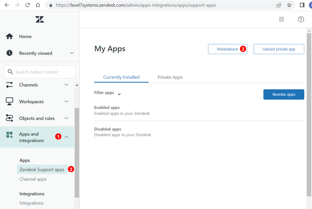Reload the page with the refresh icon

tap(27, 5)
